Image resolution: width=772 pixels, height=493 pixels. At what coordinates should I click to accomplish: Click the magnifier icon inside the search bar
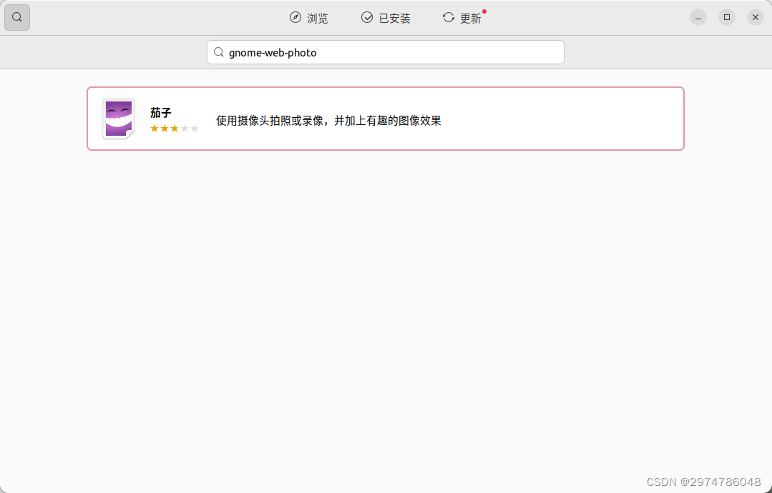(x=219, y=51)
